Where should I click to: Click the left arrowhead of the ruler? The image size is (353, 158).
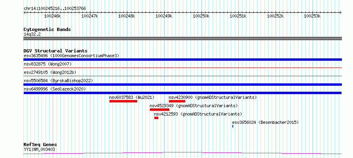coord(25,12)
